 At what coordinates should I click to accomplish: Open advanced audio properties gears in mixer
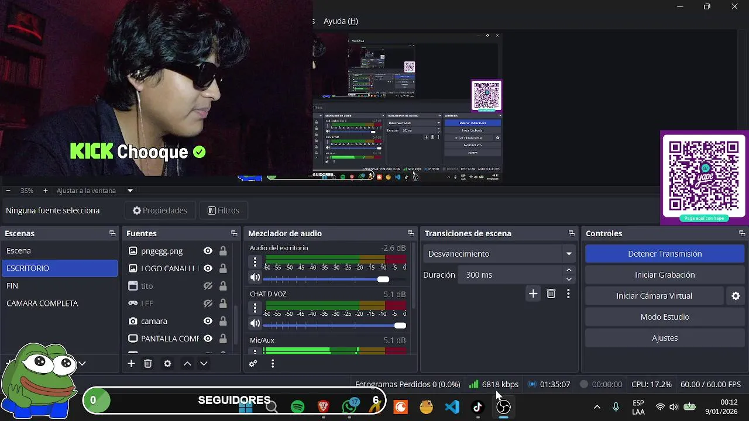tap(253, 364)
